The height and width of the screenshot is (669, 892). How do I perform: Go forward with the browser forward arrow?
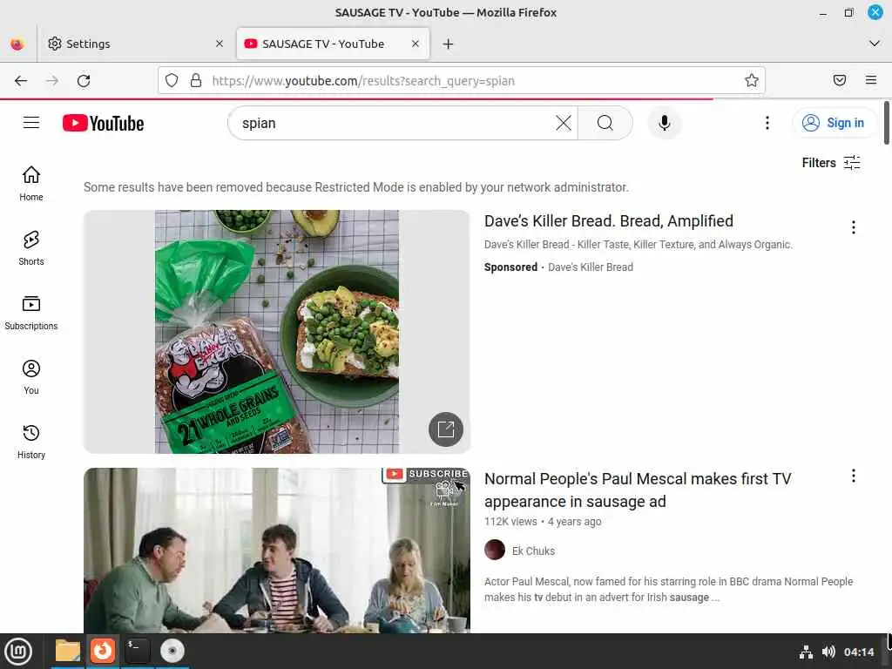[52, 81]
